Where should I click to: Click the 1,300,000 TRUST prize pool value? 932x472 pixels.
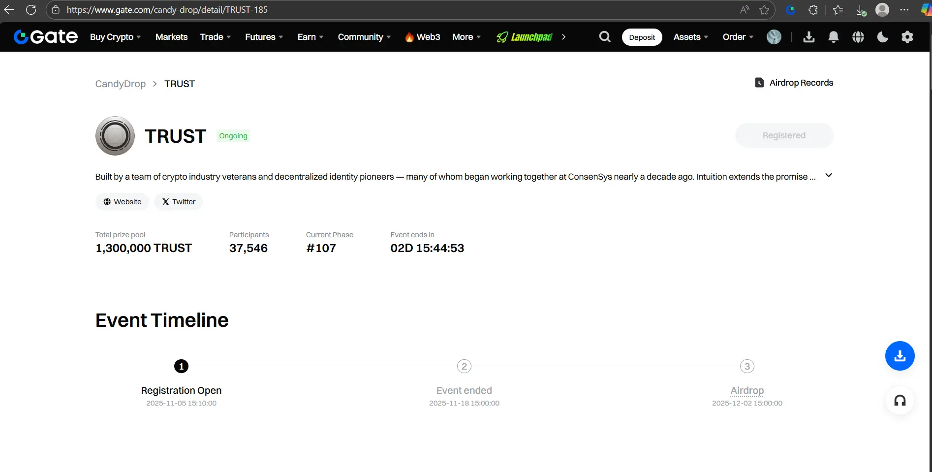(x=144, y=248)
